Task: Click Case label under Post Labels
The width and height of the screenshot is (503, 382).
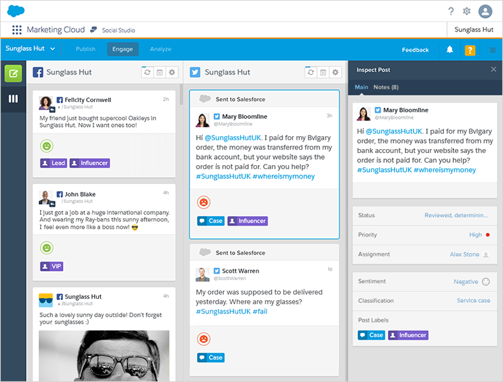Action: click(x=371, y=335)
